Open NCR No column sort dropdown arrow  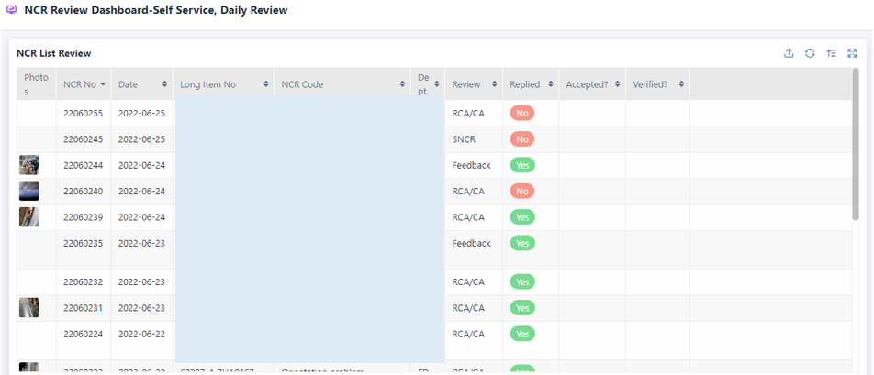[x=103, y=84]
